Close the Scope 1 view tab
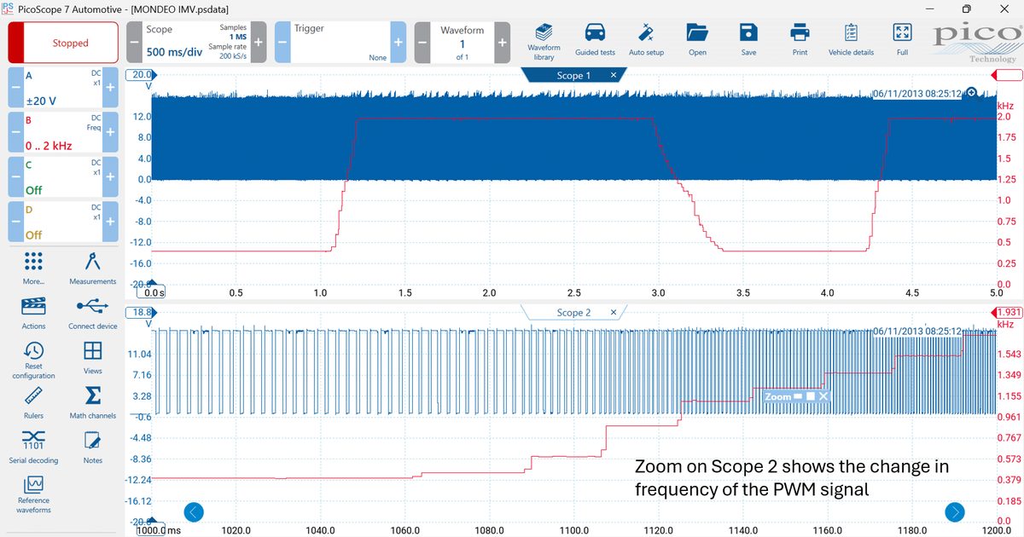1024x537 pixels. (614, 75)
